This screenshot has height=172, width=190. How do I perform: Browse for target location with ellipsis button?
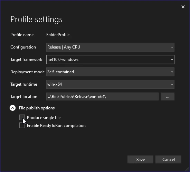[168, 97]
